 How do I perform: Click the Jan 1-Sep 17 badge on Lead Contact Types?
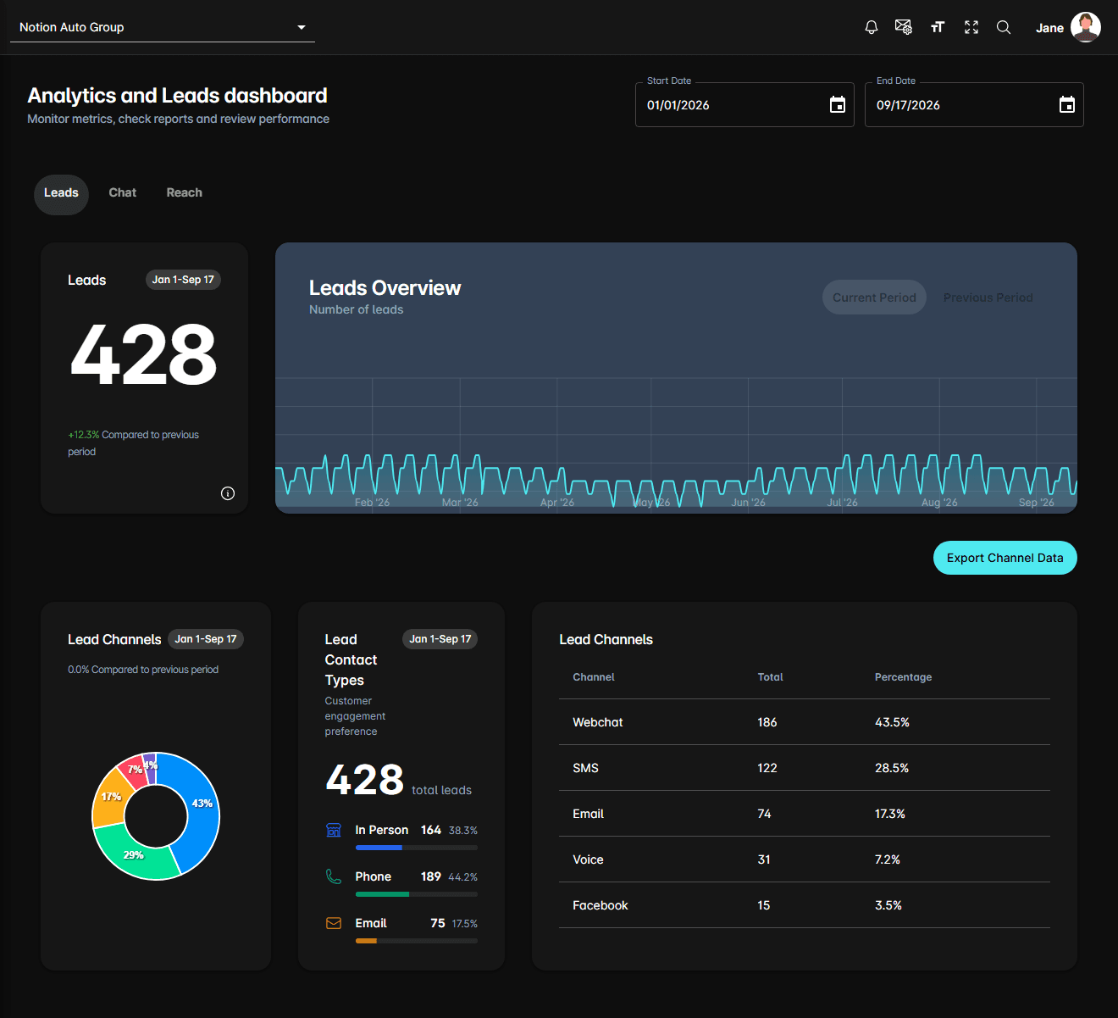tap(440, 639)
